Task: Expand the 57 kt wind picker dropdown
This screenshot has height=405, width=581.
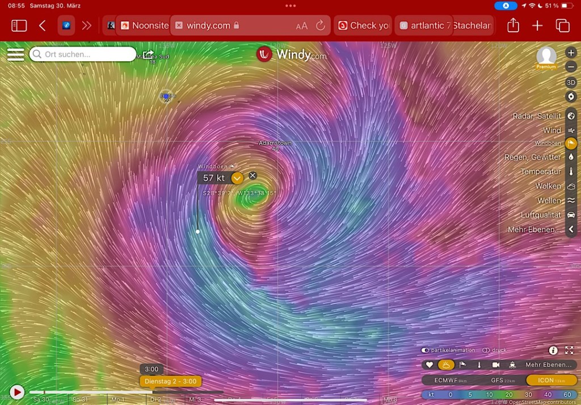Action: tap(237, 178)
